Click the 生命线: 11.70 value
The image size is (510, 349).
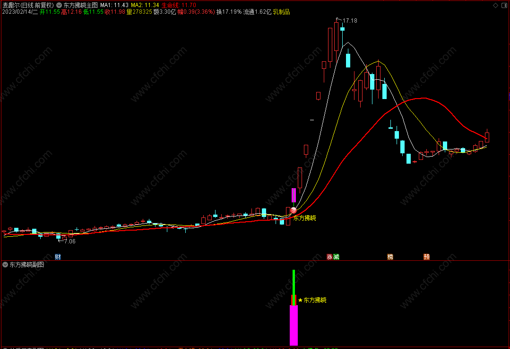179,5
